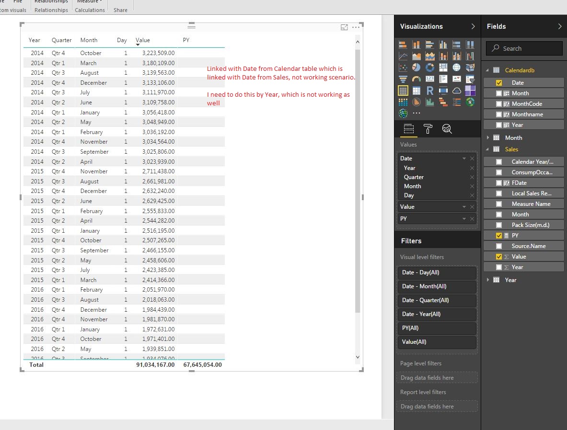Select the Stacked column chart visual
The image size is (567, 430).
point(416,45)
